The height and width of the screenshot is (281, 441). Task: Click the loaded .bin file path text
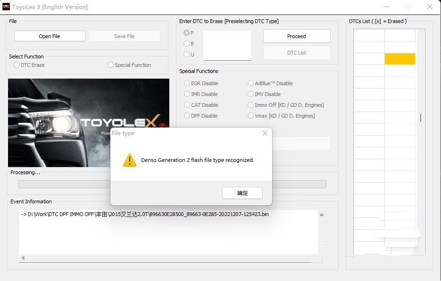tap(145, 214)
